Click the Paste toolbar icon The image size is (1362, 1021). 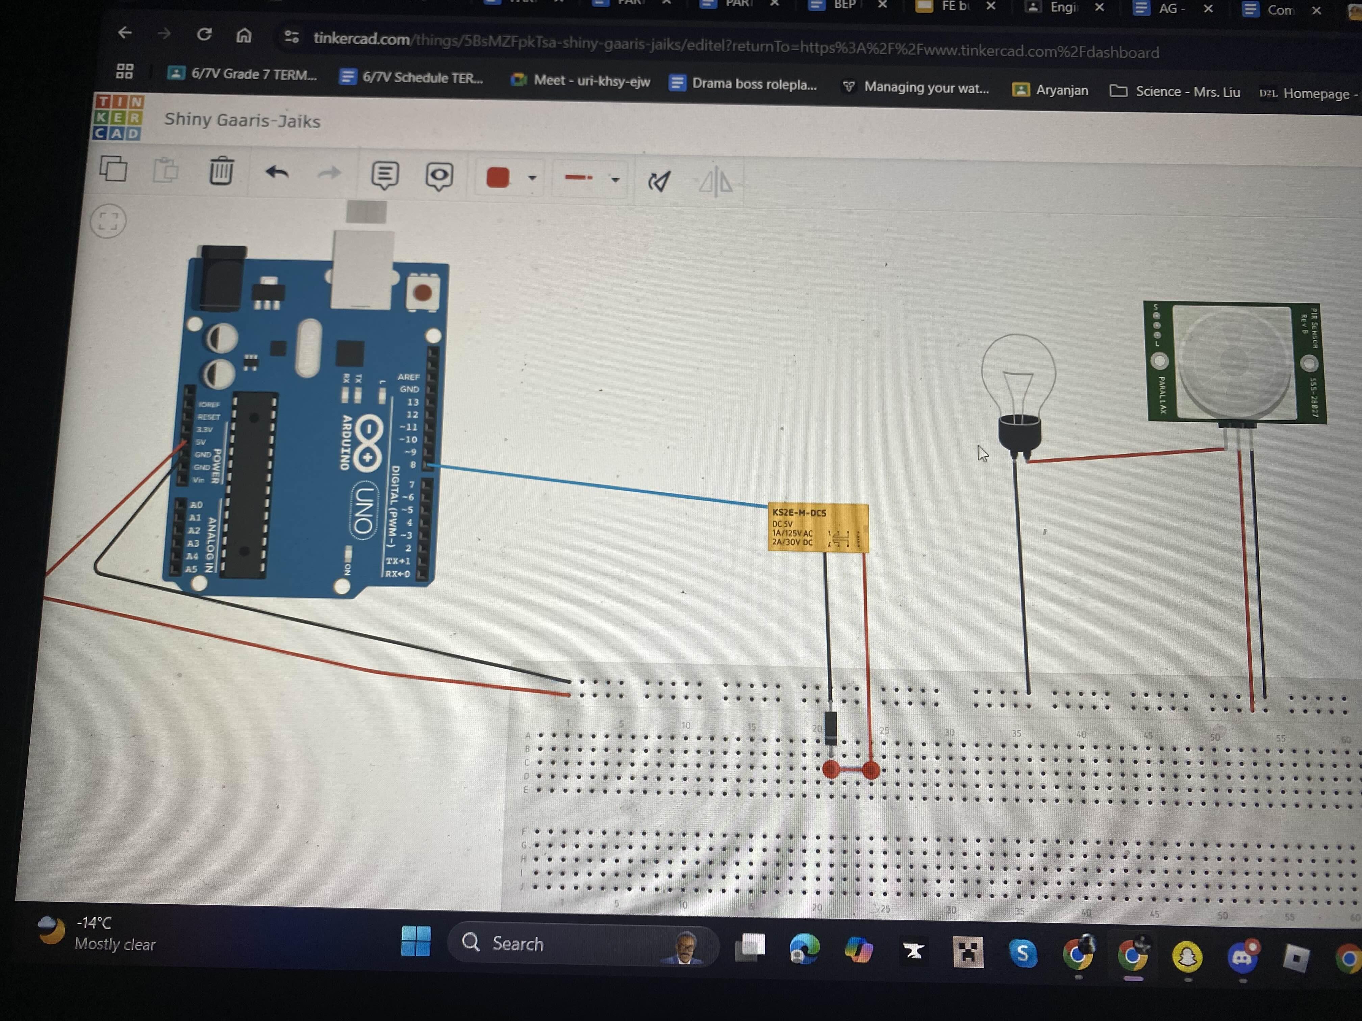point(166,170)
